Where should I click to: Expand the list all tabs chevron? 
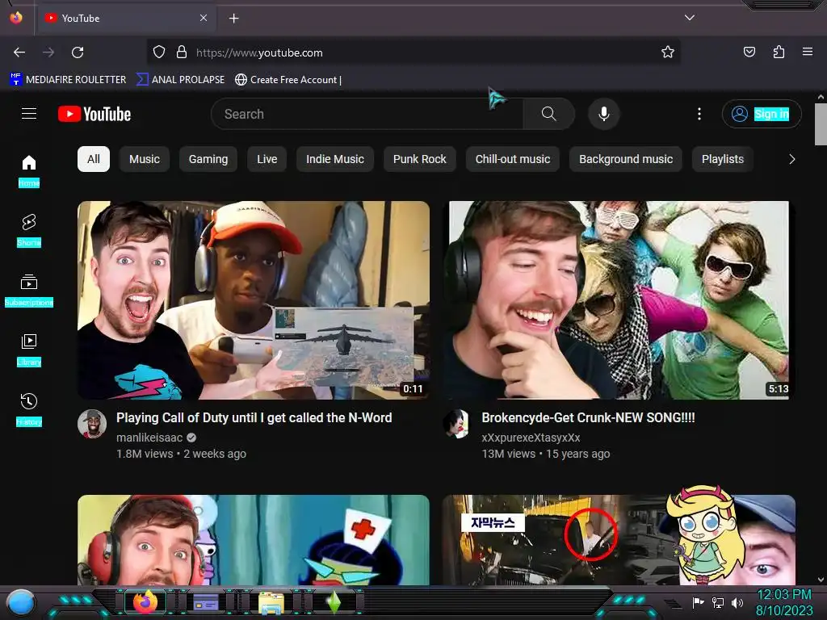tap(690, 18)
